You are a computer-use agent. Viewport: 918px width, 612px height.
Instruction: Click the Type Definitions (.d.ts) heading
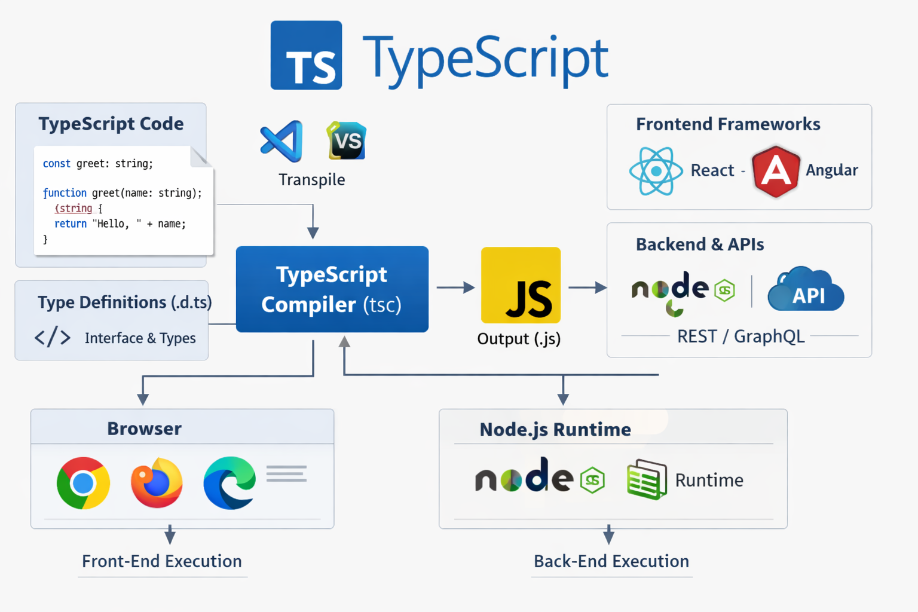125,302
